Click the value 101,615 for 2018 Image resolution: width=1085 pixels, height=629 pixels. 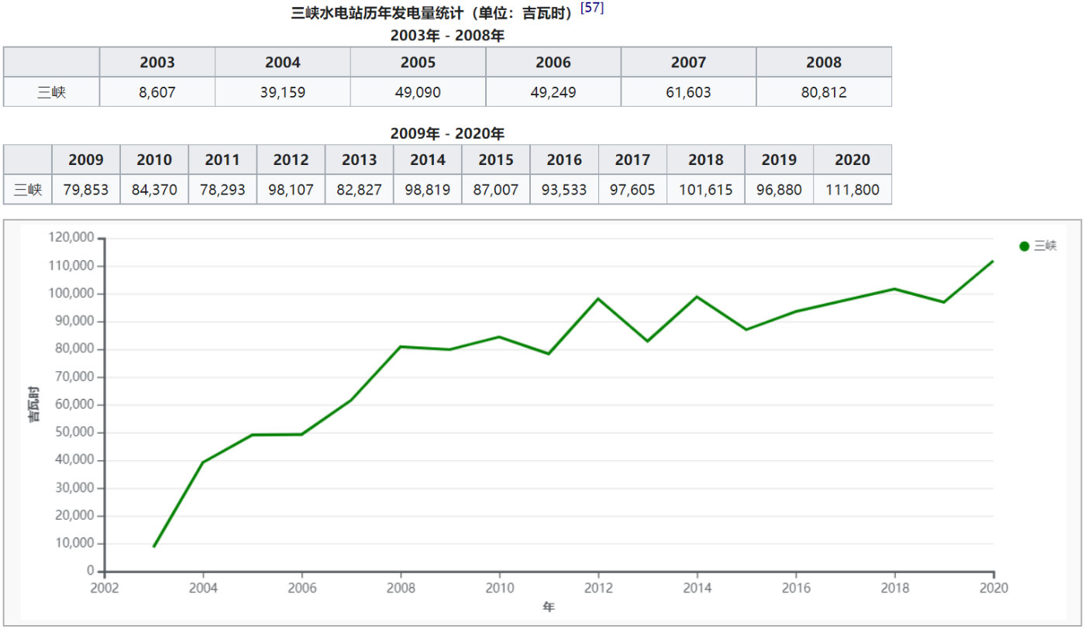click(x=705, y=189)
